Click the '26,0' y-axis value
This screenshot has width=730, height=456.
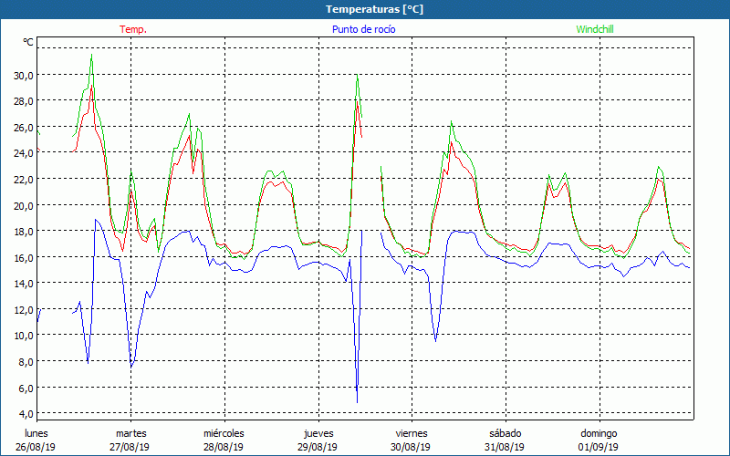[24, 127]
